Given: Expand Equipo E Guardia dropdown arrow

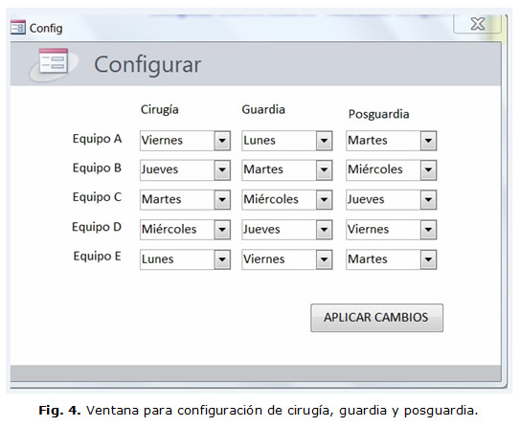Looking at the screenshot, I should click(324, 259).
